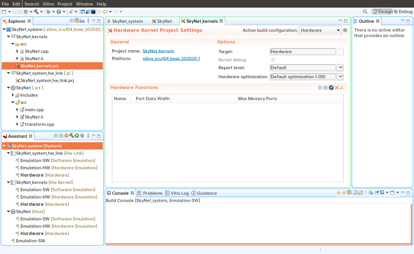Screen dimensions: 414x254
Task: Click green Run icon in Assistant panel
Action: [77, 136]
